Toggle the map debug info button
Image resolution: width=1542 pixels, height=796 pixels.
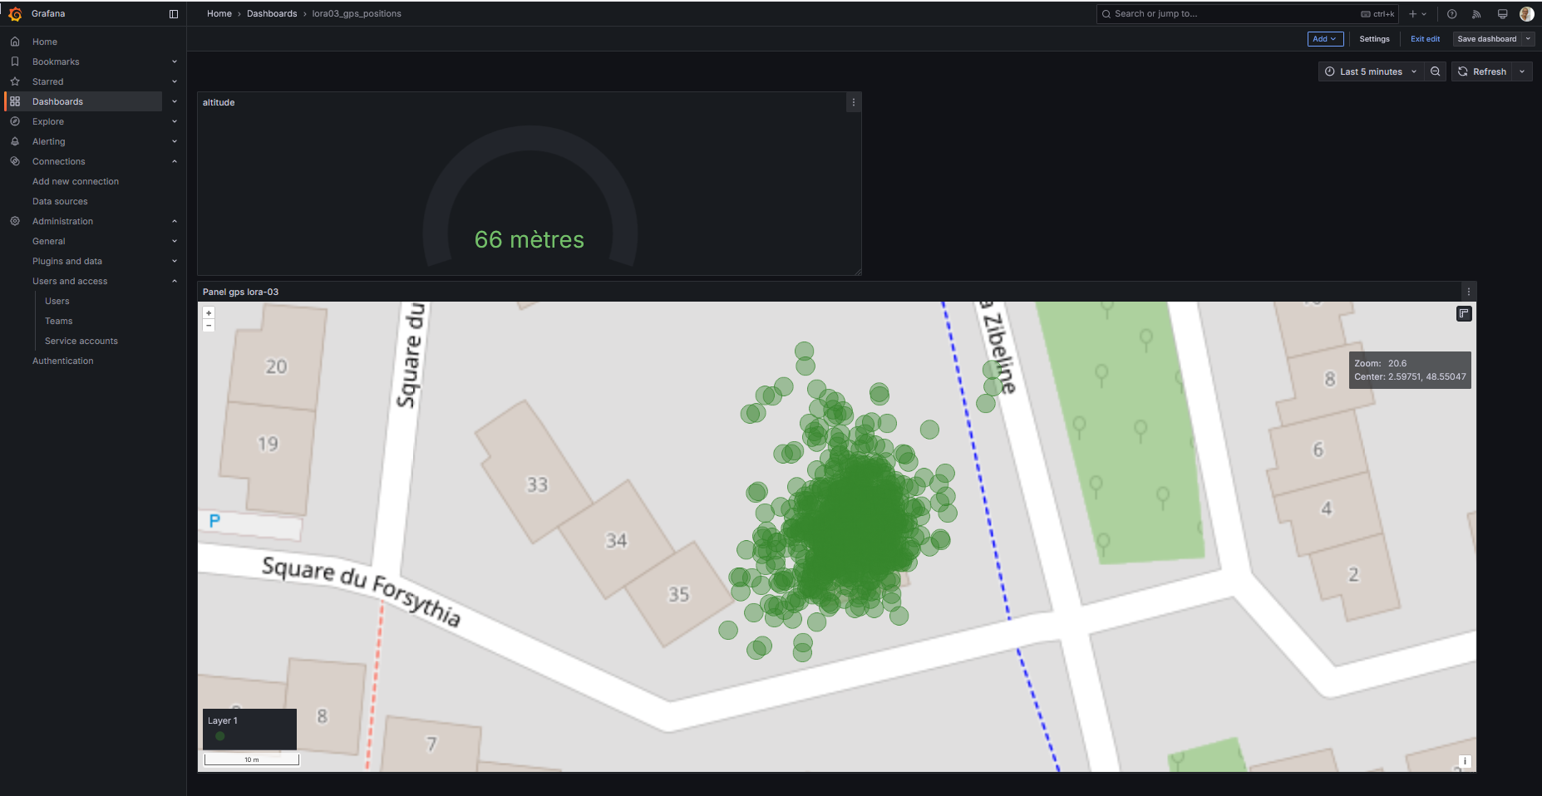[1464, 313]
